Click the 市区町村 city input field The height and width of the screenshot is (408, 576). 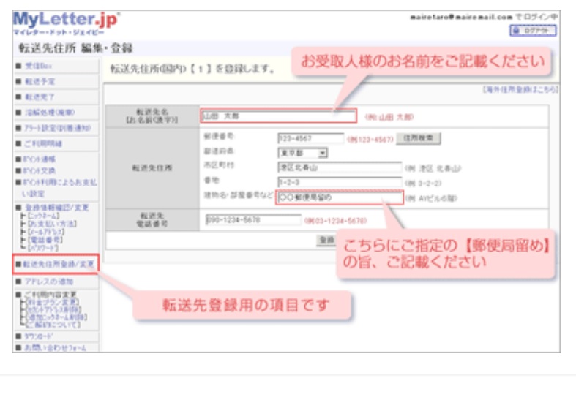(339, 167)
